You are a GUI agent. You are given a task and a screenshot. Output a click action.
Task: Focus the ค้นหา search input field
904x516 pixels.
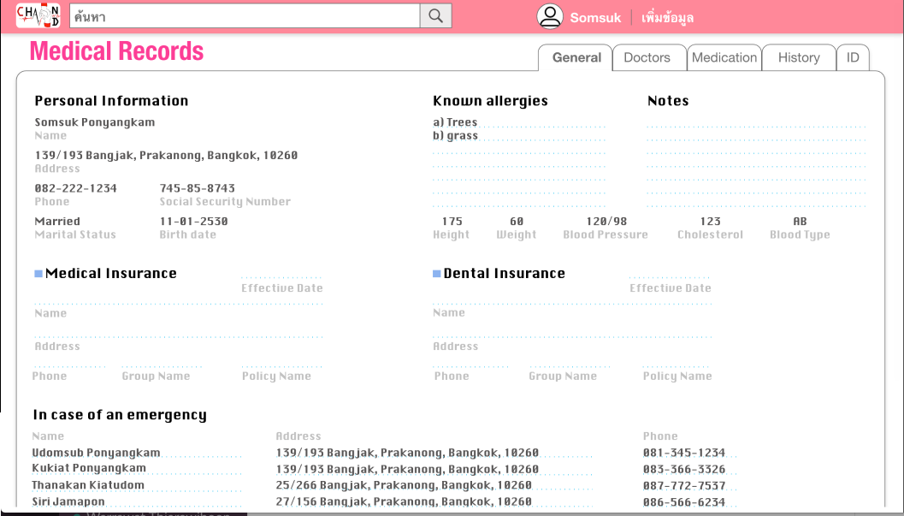point(245,16)
